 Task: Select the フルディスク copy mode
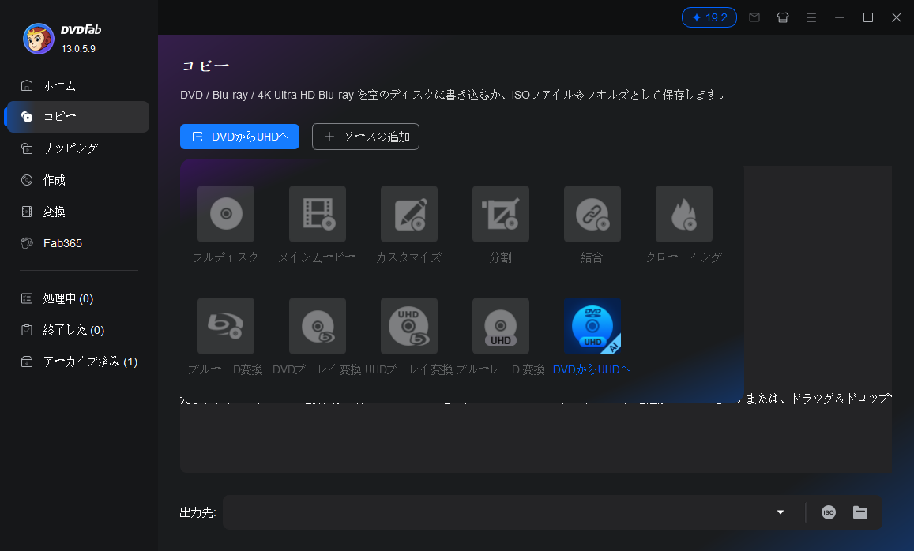click(x=226, y=214)
